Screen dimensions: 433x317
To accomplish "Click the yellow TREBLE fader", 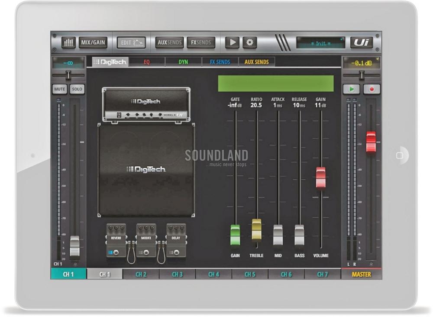I will point(256,229).
